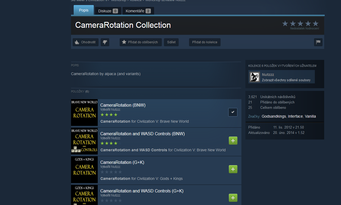Click 'POLOŽKY (6)' section header
The image size is (341, 205).
tap(80, 91)
